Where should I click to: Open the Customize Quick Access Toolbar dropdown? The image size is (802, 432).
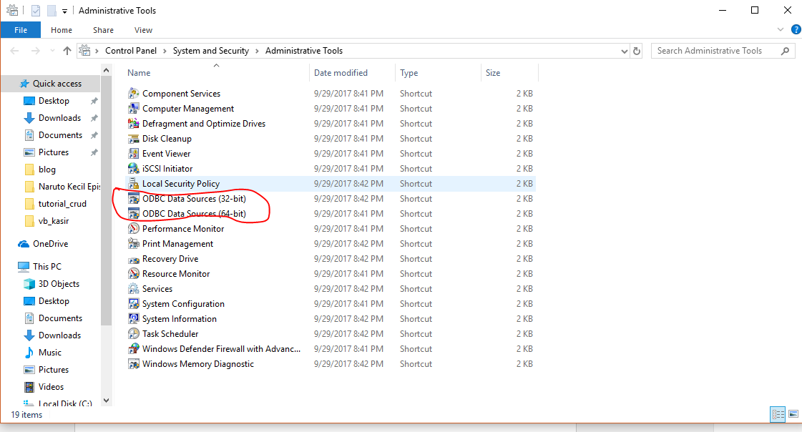[x=64, y=11]
